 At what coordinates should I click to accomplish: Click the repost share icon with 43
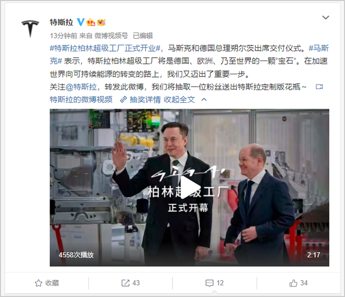125,283
